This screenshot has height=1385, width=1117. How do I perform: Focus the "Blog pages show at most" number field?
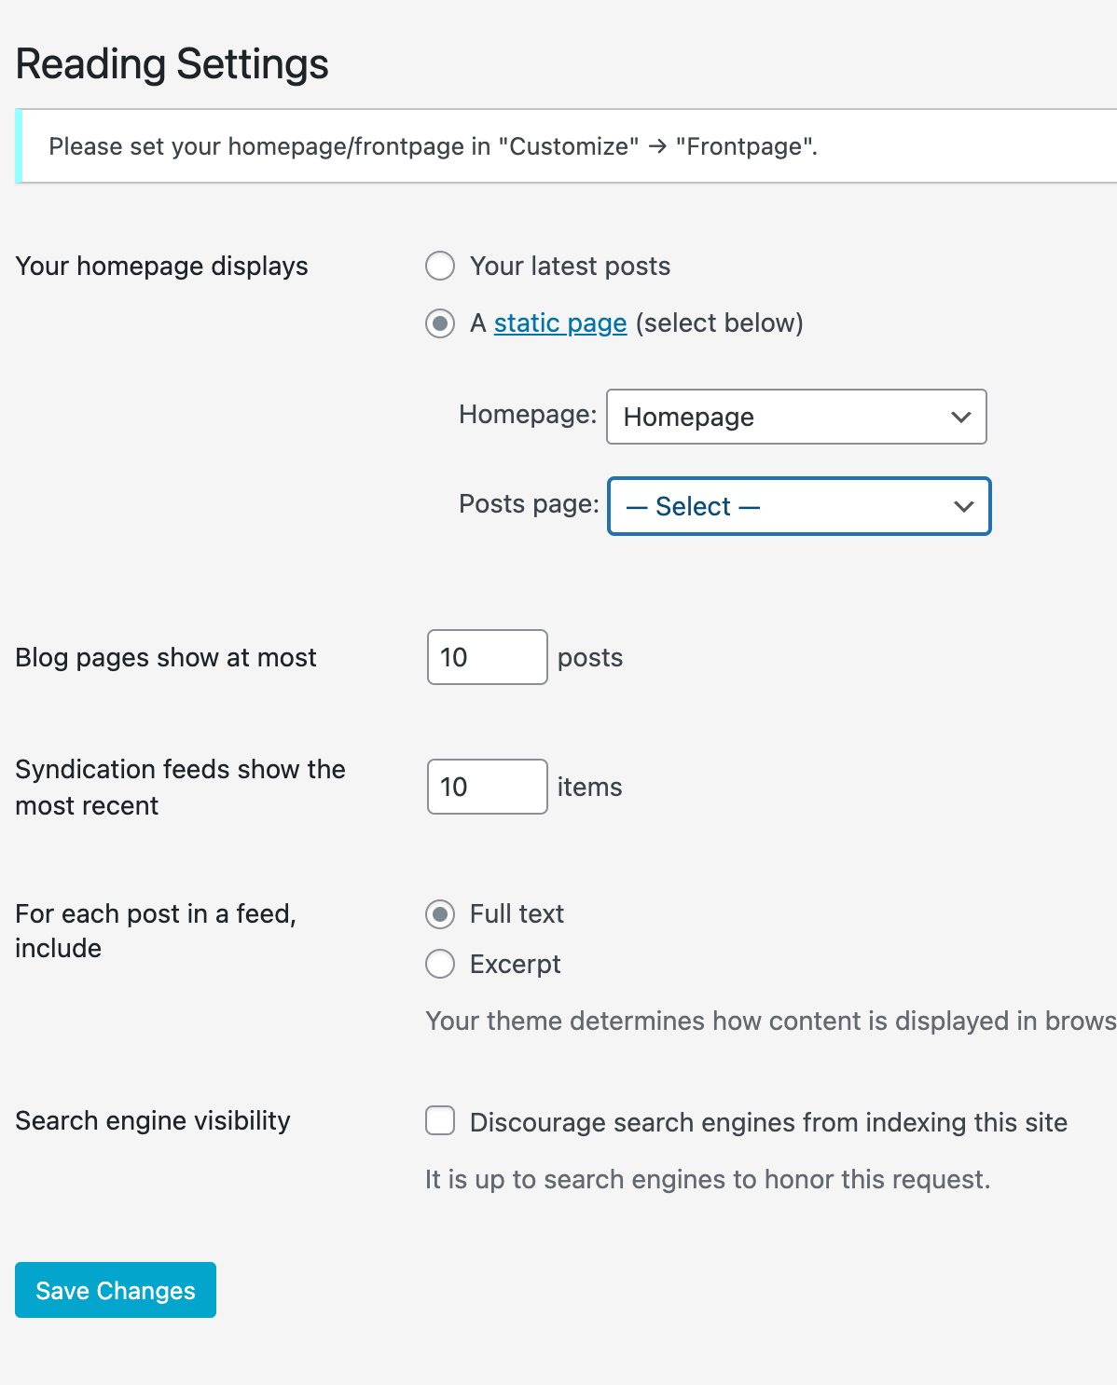(487, 657)
